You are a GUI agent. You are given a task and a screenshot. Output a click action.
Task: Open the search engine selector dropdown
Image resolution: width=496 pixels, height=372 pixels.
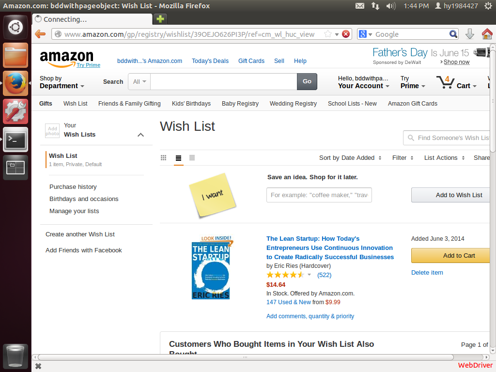(366, 34)
